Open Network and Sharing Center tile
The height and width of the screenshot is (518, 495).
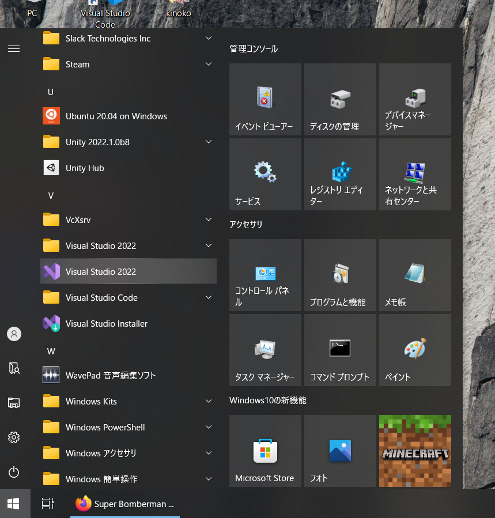click(415, 175)
